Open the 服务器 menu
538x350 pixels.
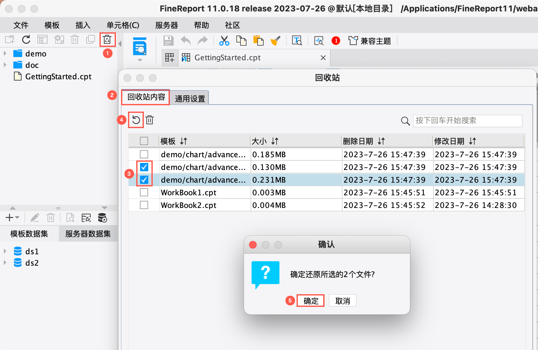[167, 25]
